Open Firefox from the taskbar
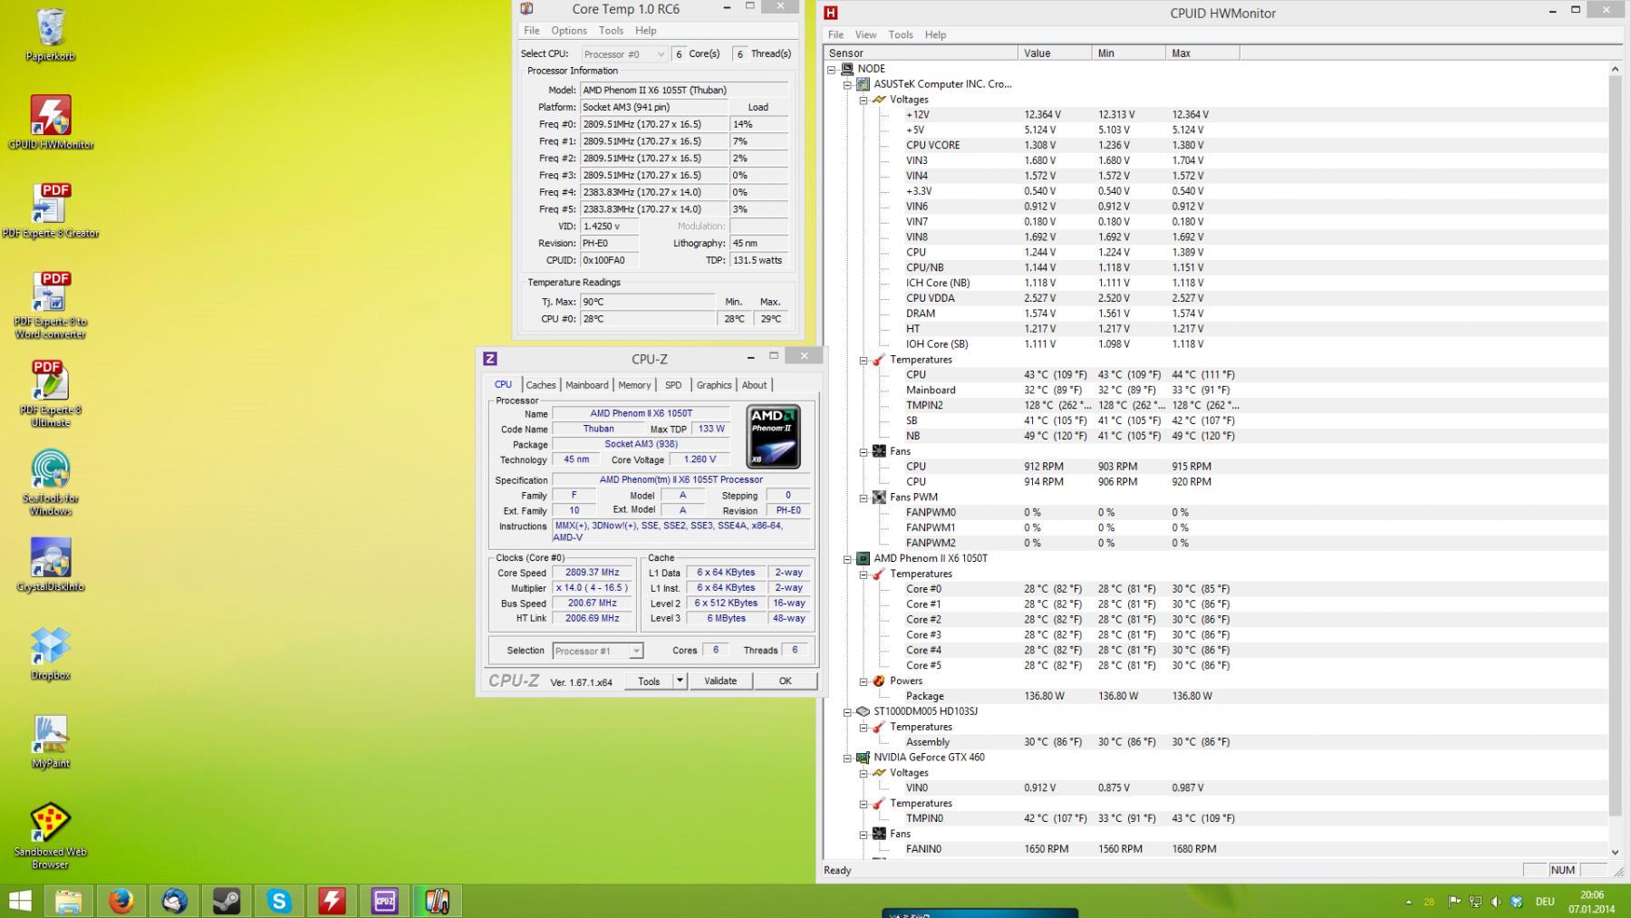The image size is (1631, 918). click(x=121, y=901)
